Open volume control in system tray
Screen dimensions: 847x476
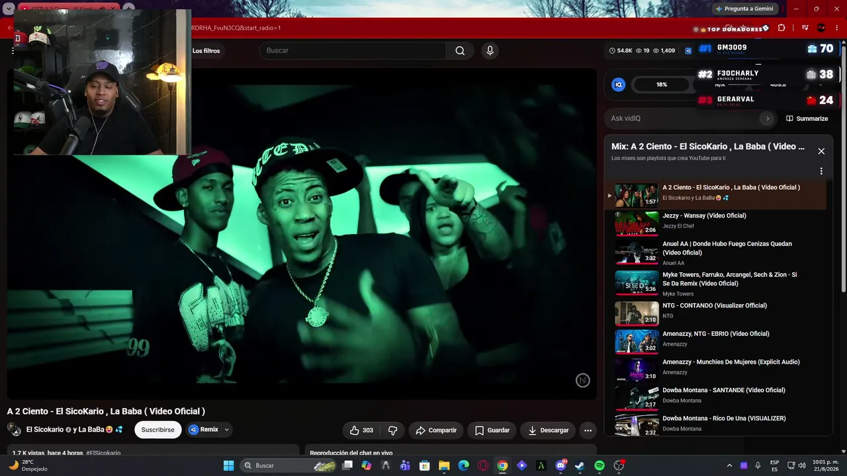tap(802, 465)
